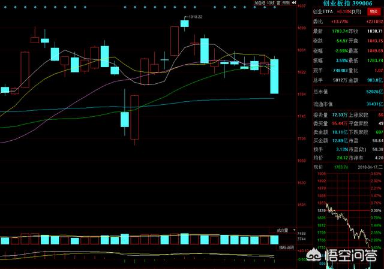Select the candlestick at the 1918.22 peak
The image size is (384, 269).
[x=184, y=23]
